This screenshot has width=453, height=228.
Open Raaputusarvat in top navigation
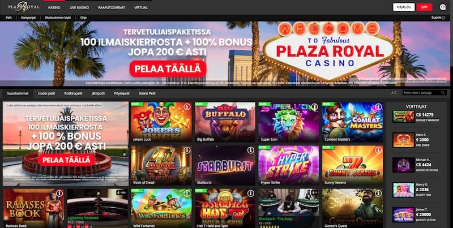coord(112,7)
